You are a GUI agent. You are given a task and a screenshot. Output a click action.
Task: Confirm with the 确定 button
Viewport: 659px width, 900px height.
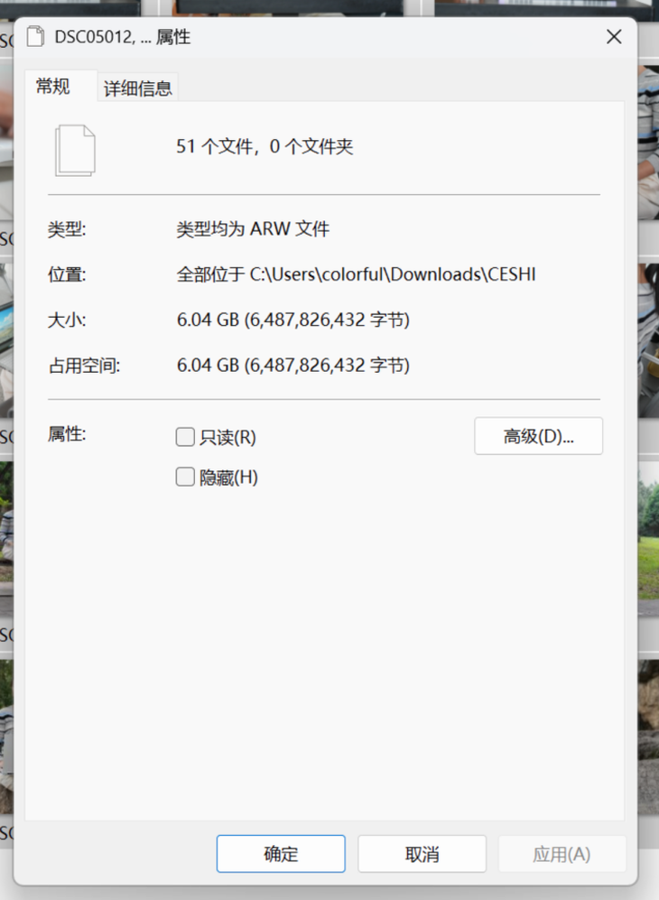[x=281, y=854]
